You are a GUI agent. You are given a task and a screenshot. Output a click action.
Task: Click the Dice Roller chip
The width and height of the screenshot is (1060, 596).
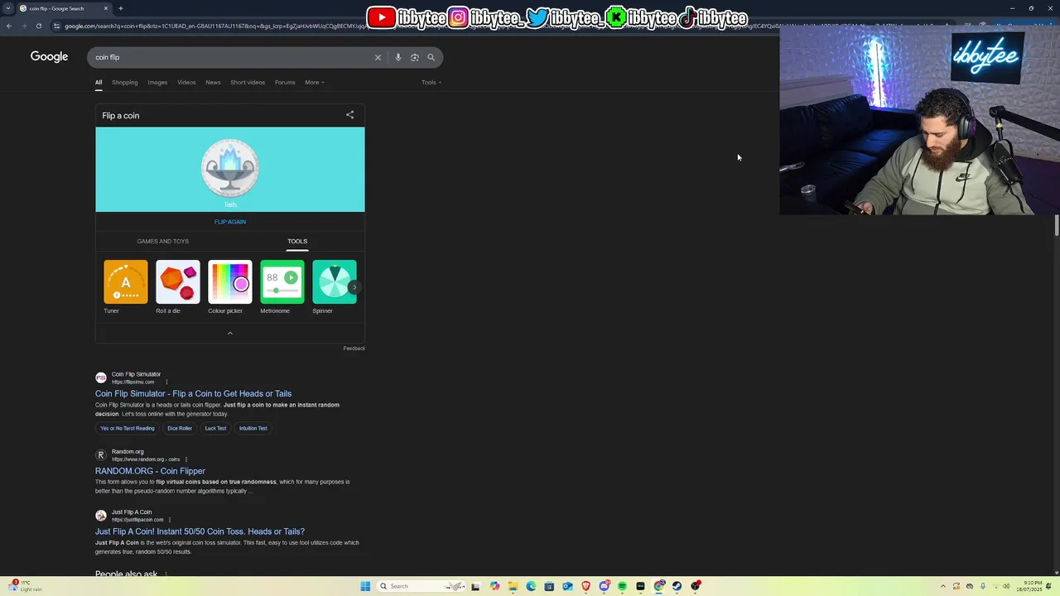click(180, 428)
